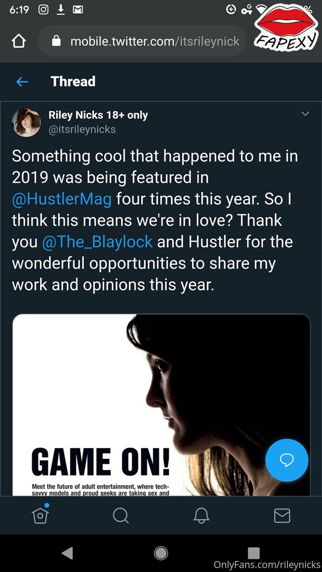Screen dimensions: 322x572
Task: Expand the tweet options chevron
Action: click(x=305, y=113)
